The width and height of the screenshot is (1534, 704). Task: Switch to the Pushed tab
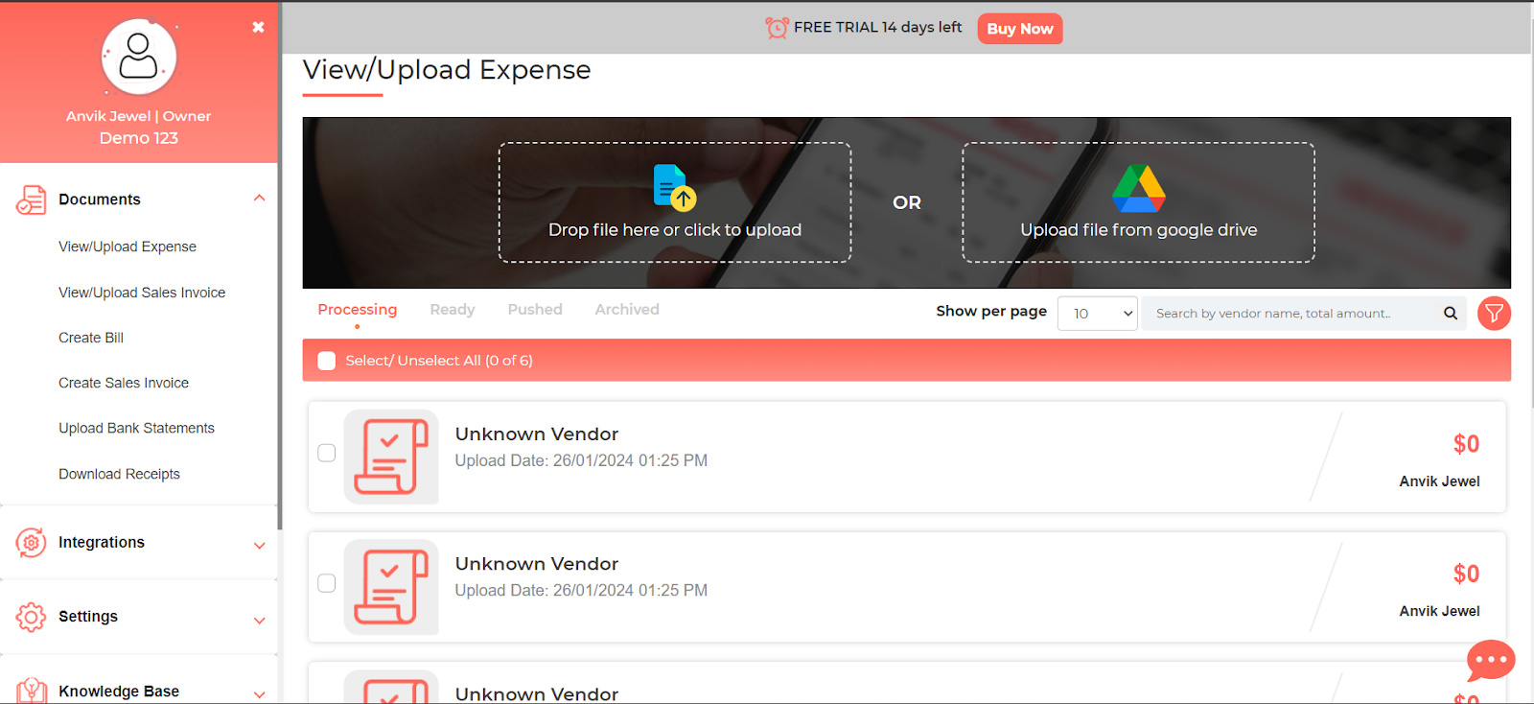point(535,310)
